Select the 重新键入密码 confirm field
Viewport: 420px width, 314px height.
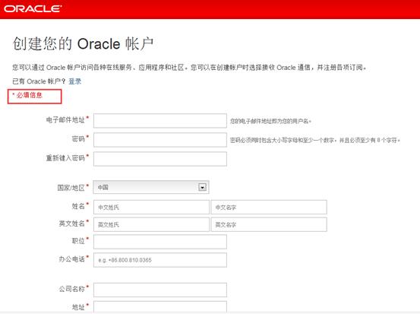coord(160,159)
